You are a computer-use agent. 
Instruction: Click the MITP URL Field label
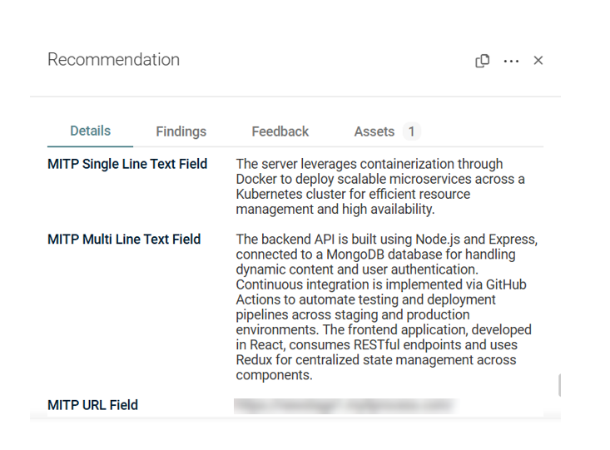pyautogui.click(x=92, y=405)
